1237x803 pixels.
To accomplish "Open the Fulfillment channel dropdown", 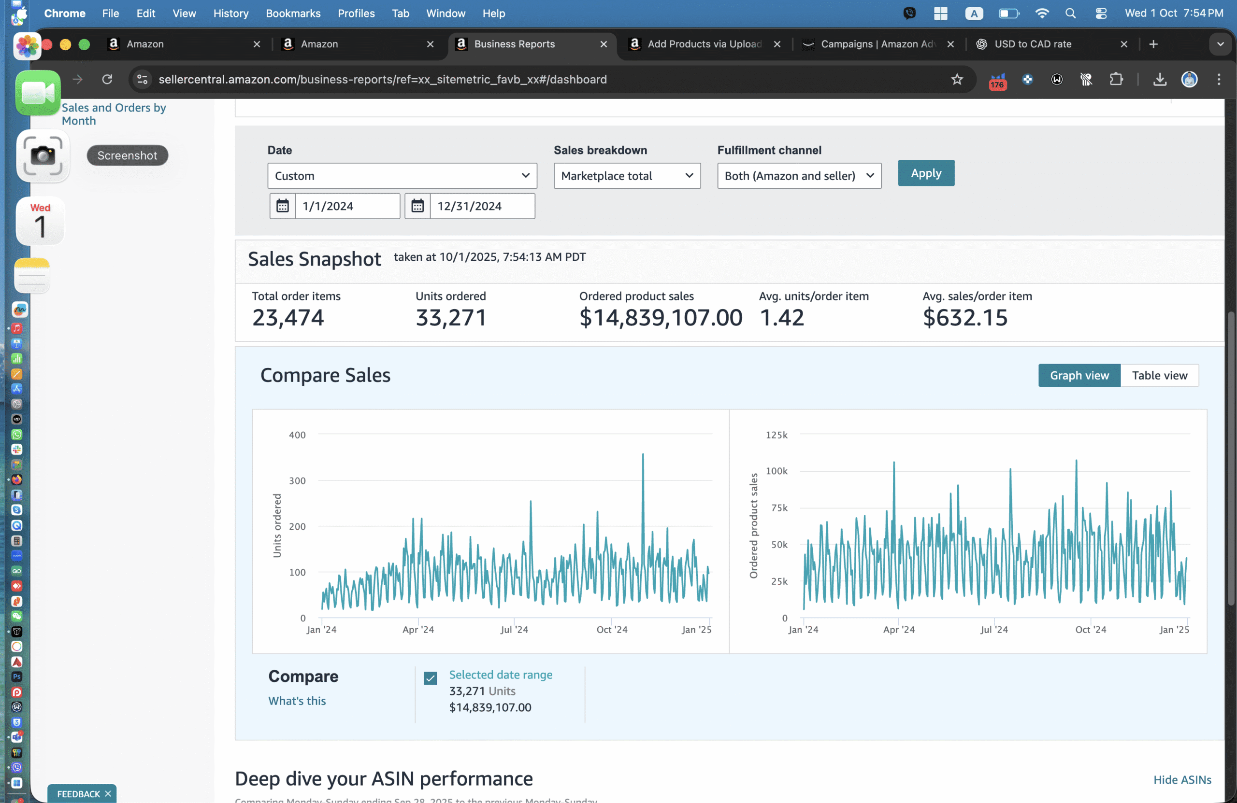I will 799,176.
